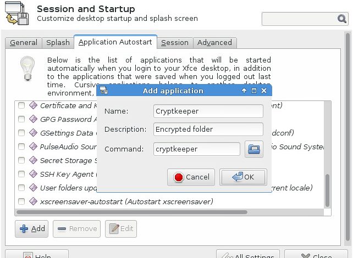Confirm the dialog with OK
Image resolution: width=353 pixels, height=258 pixels.
click(x=243, y=177)
